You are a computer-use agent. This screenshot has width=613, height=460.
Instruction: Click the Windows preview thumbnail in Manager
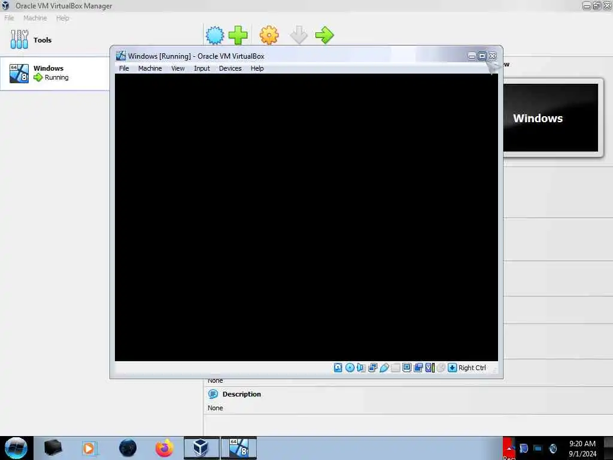click(551, 118)
